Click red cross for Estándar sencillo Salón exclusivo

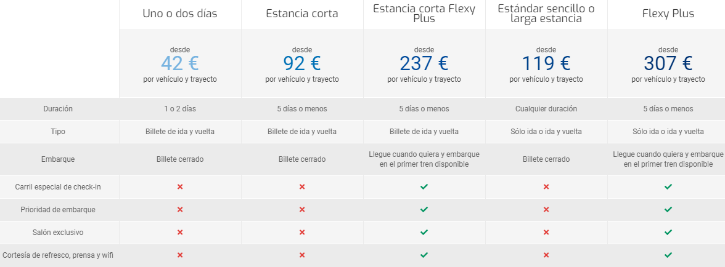(546, 232)
